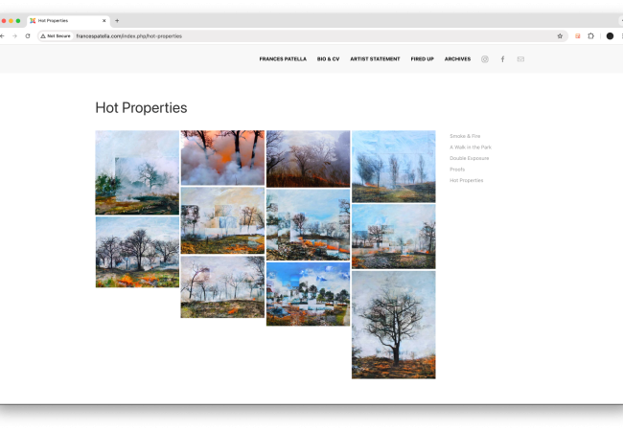
Task: Close the Hot Properties tab
Action: (x=104, y=20)
